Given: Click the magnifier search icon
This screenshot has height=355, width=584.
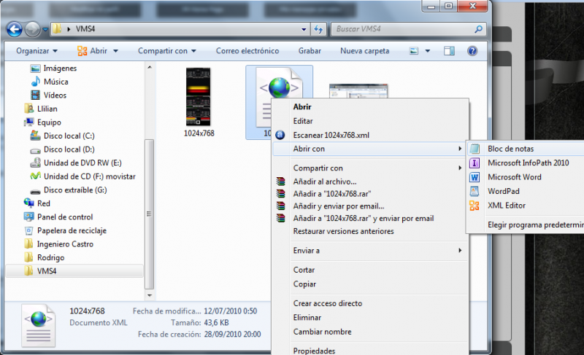Looking at the screenshot, I should point(479,29).
